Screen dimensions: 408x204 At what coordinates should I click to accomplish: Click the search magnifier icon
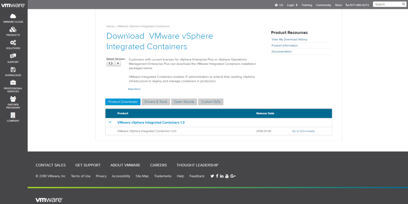coord(404,4)
